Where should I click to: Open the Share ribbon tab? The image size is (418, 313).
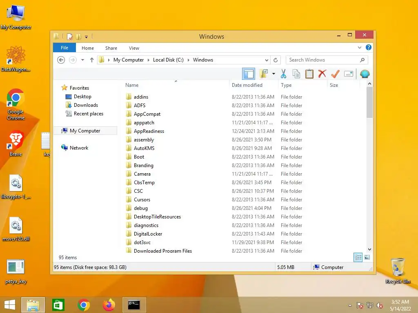111,48
